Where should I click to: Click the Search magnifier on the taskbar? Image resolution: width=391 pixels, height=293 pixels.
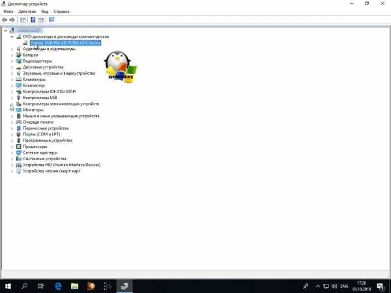point(25,286)
